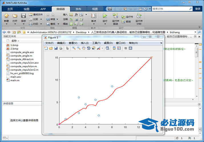Open the address bar path dropdown

tap(195, 32)
